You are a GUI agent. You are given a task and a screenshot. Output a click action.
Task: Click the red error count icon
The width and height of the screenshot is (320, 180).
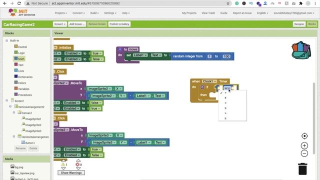click(x=77, y=164)
